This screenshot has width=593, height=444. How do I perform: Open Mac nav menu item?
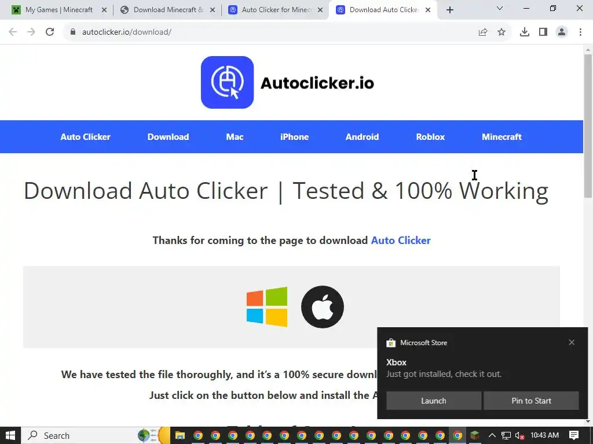click(x=235, y=136)
